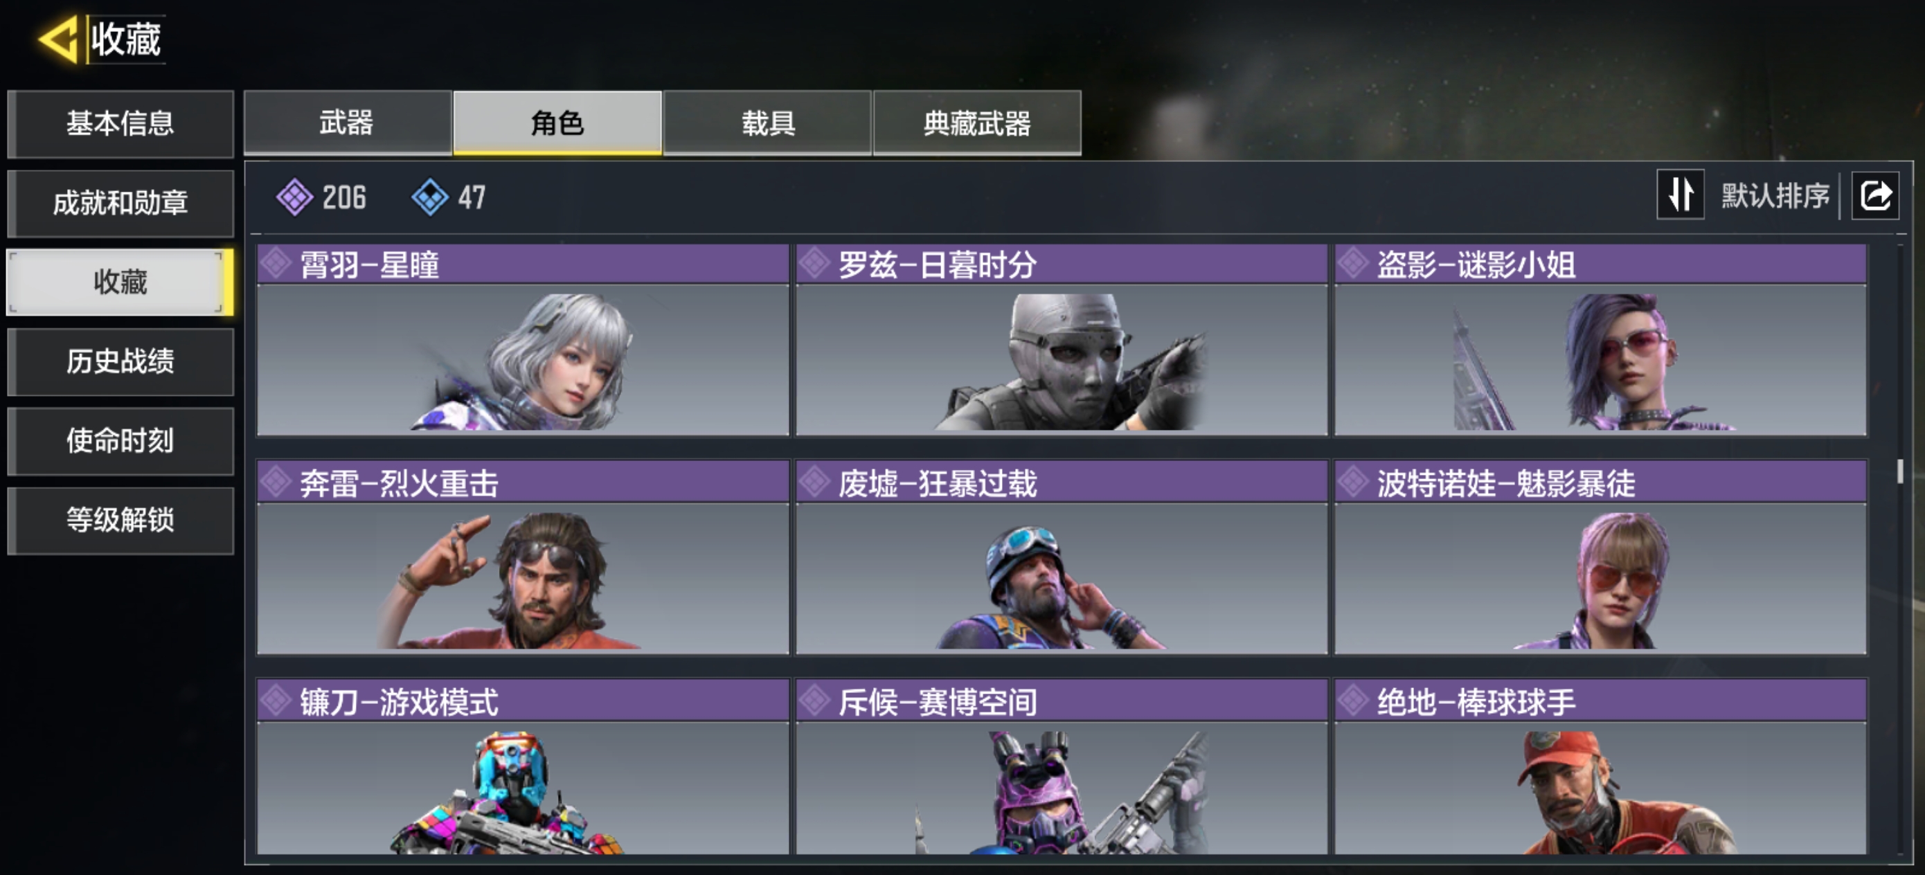1925x875 pixels.
Task: Click diamond icon beside 雷羽-星瞳 title
Action: (276, 263)
